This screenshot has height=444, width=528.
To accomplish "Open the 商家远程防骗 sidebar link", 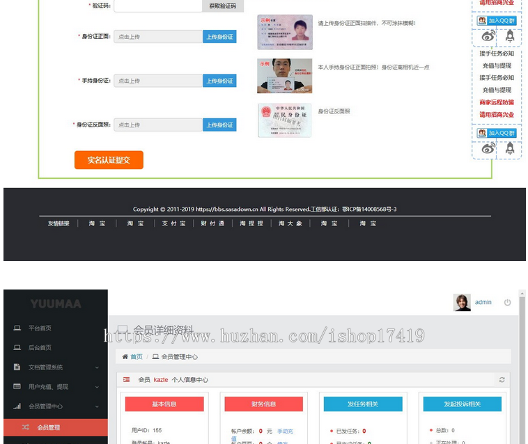I will tap(497, 102).
